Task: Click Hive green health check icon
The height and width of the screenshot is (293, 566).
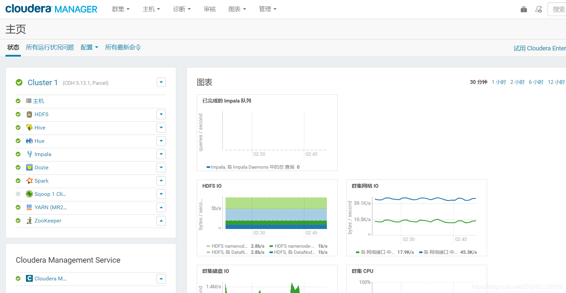Action: [18, 127]
